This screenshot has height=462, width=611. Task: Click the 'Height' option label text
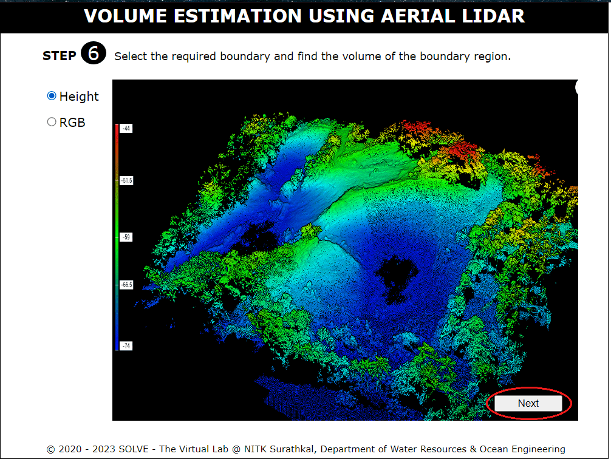click(x=79, y=97)
